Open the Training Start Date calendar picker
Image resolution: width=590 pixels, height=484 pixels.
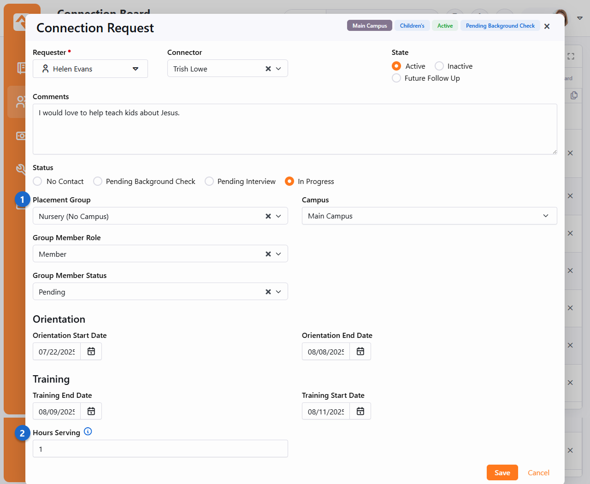click(360, 411)
